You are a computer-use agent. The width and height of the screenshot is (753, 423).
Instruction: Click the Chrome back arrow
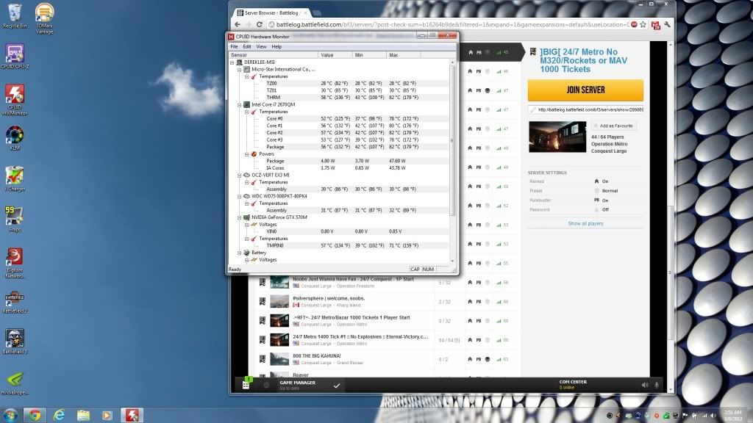click(238, 24)
